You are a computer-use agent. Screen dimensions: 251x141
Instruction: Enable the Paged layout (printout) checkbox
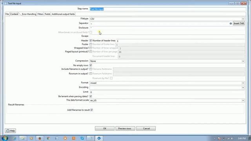tap(91, 51)
